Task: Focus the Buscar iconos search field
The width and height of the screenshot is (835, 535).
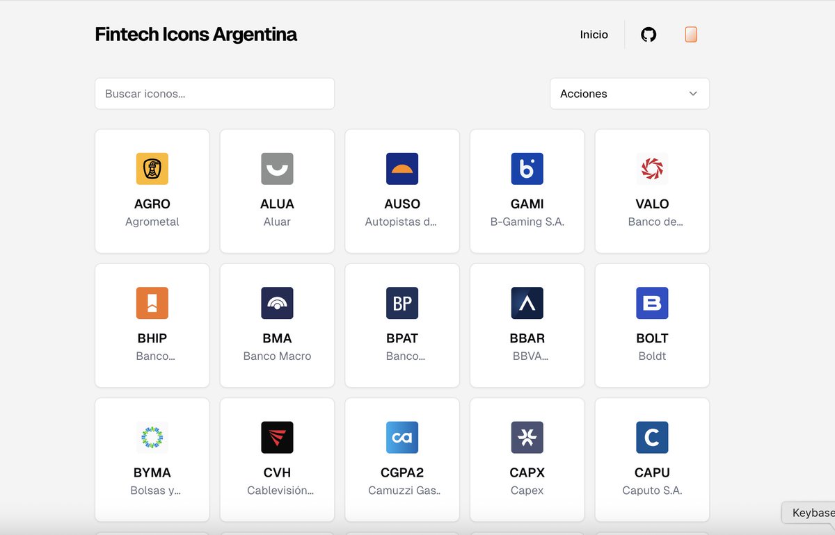Action: pyautogui.click(x=214, y=94)
